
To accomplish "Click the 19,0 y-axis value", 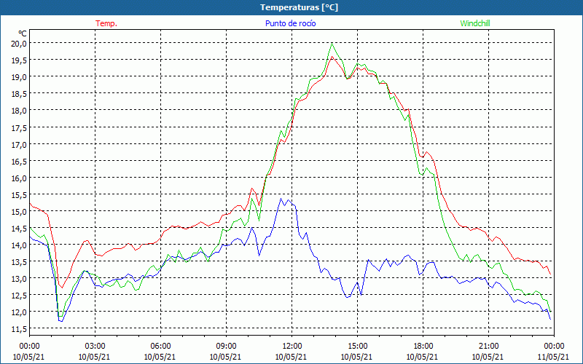I will [20, 77].
